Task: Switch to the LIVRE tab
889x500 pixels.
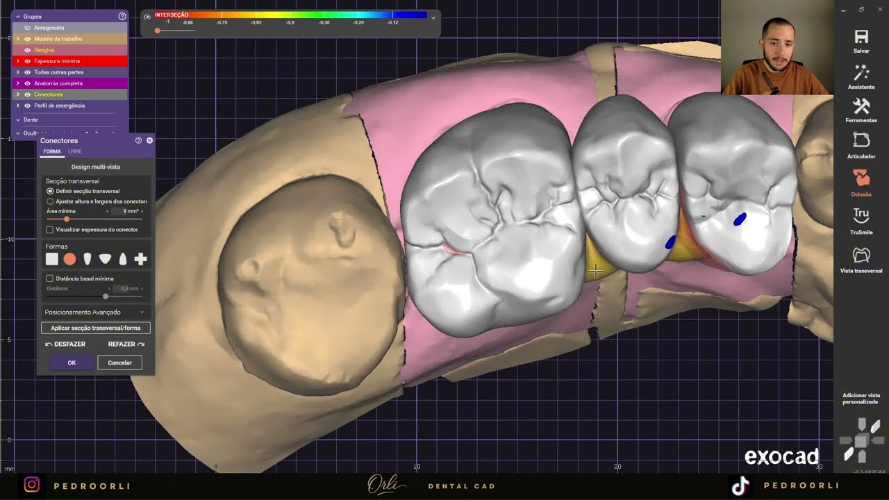Action: [x=75, y=151]
